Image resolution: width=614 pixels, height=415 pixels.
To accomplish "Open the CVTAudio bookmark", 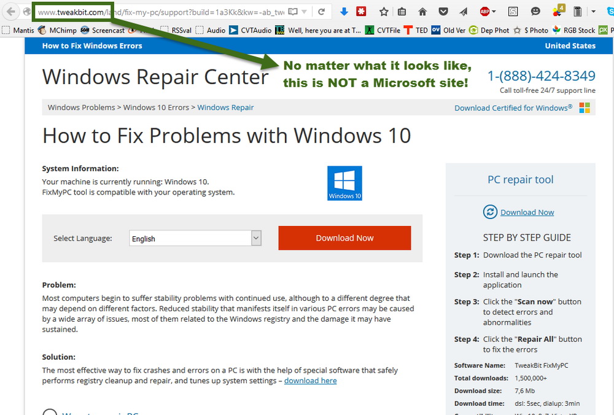I will click(x=251, y=30).
